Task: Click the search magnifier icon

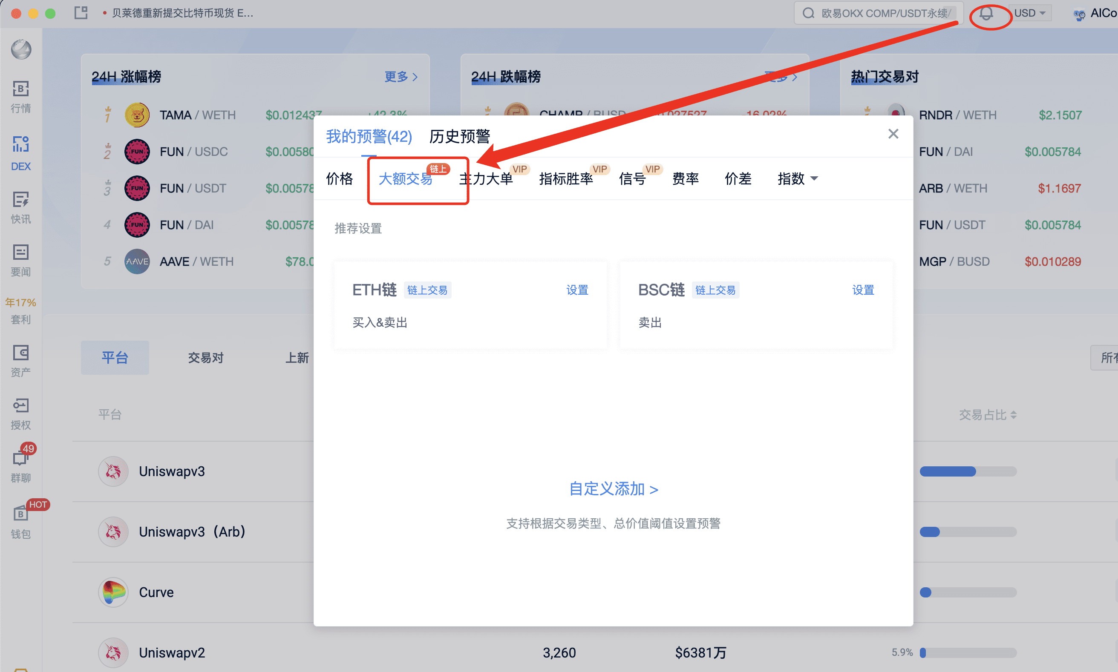Action: [808, 13]
